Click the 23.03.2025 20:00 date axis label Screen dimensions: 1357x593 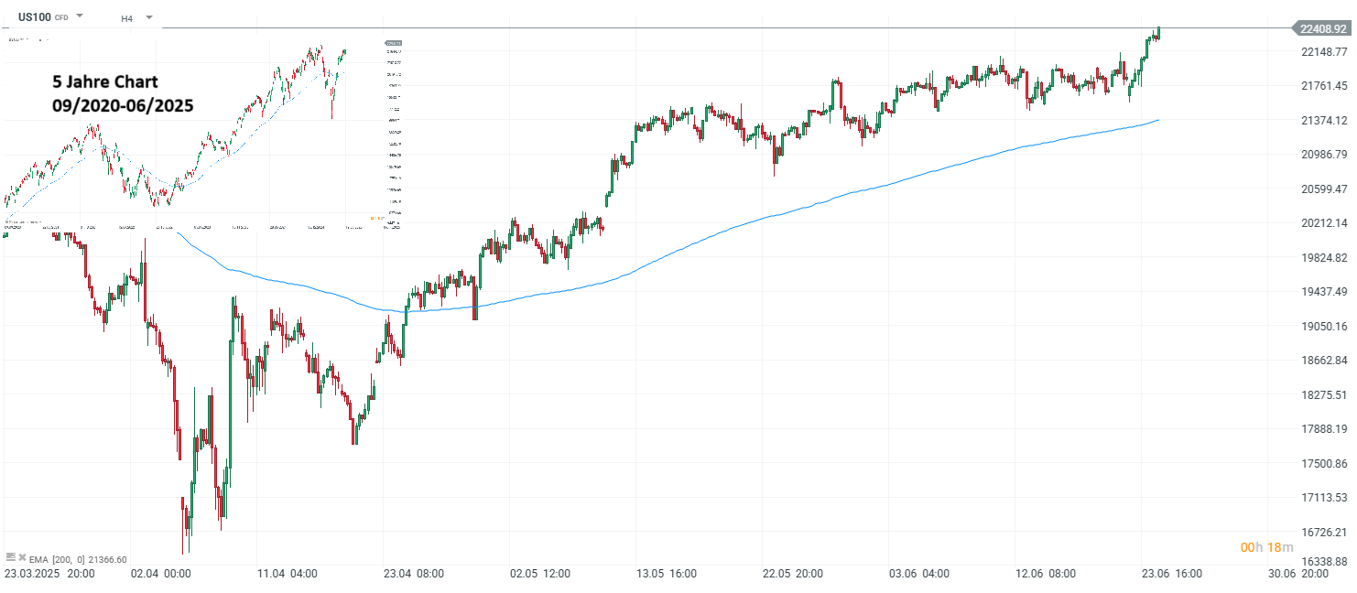pyautogui.click(x=50, y=577)
